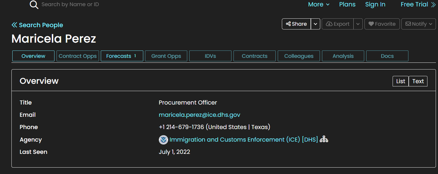Go back to Search People
The height and width of the screenshot is (174, 438).
click(37, 25)
